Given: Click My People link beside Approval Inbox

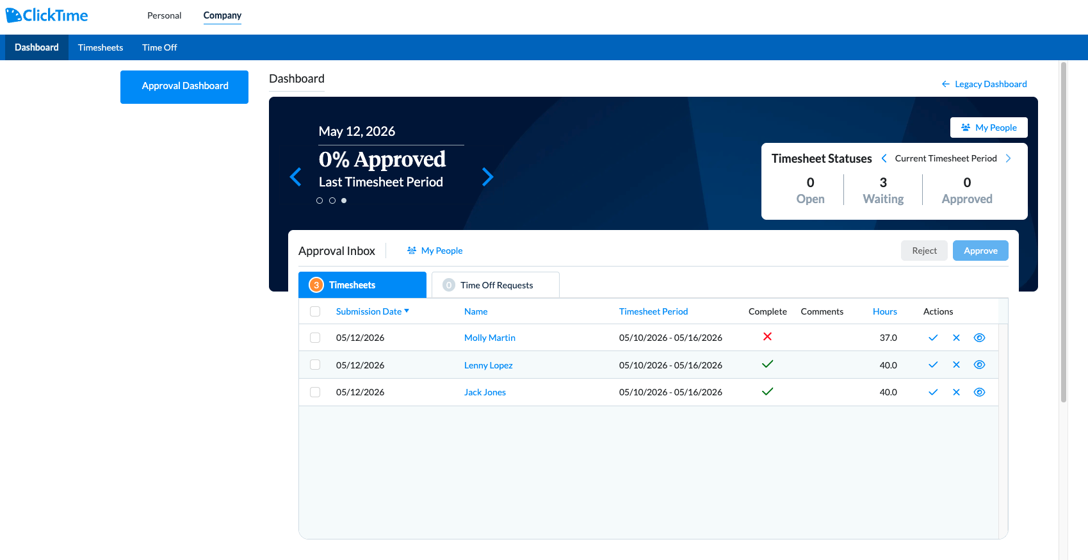Looking at the screenshot, I should pos(435,251).
